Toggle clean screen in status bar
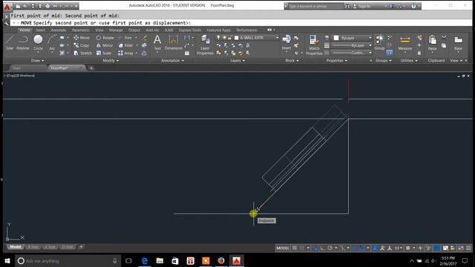This screenshot has height=267, width=475. 461,248
